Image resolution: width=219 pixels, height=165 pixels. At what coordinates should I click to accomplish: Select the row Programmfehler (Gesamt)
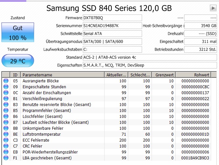(x=107, y=110)
